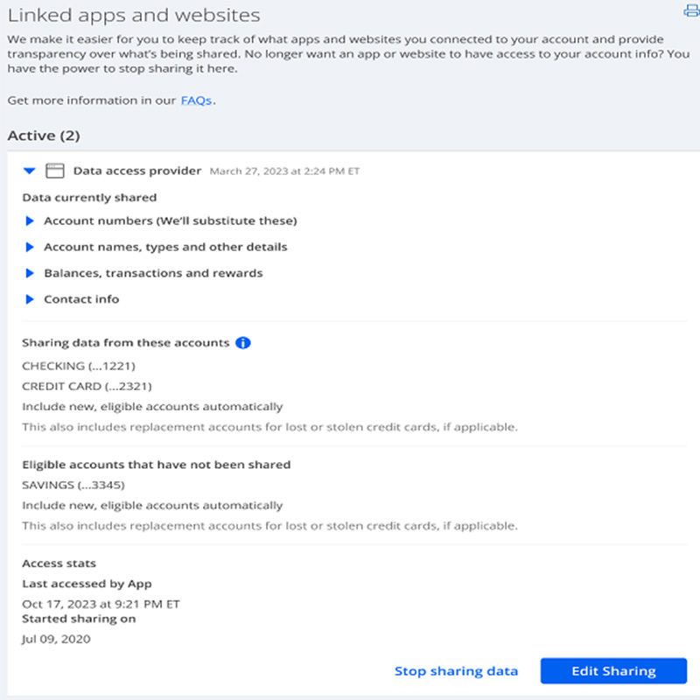Expand Balances, transactions and rewards arrow
This screenshot has height=700, width=700.
(x=30, y=273)
